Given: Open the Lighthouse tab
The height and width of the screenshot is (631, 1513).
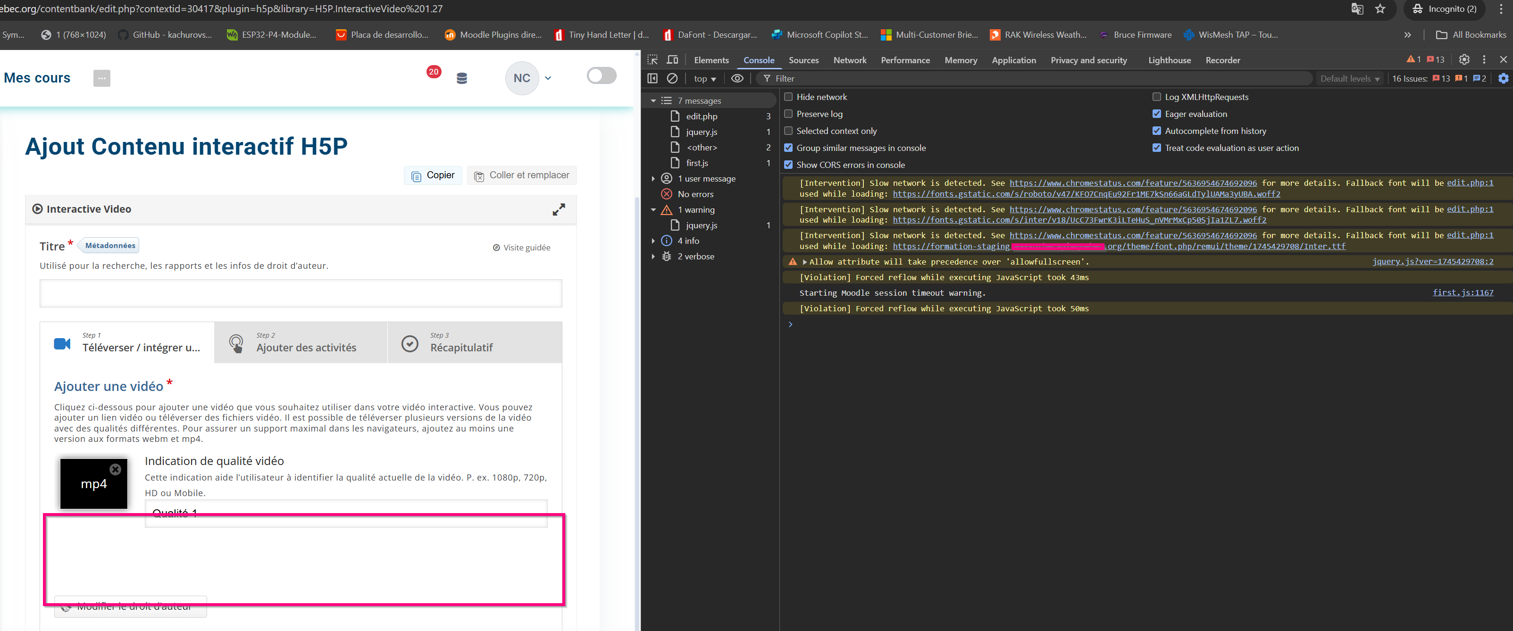Looking at the screenshot, I should (x=1170, y=60).
